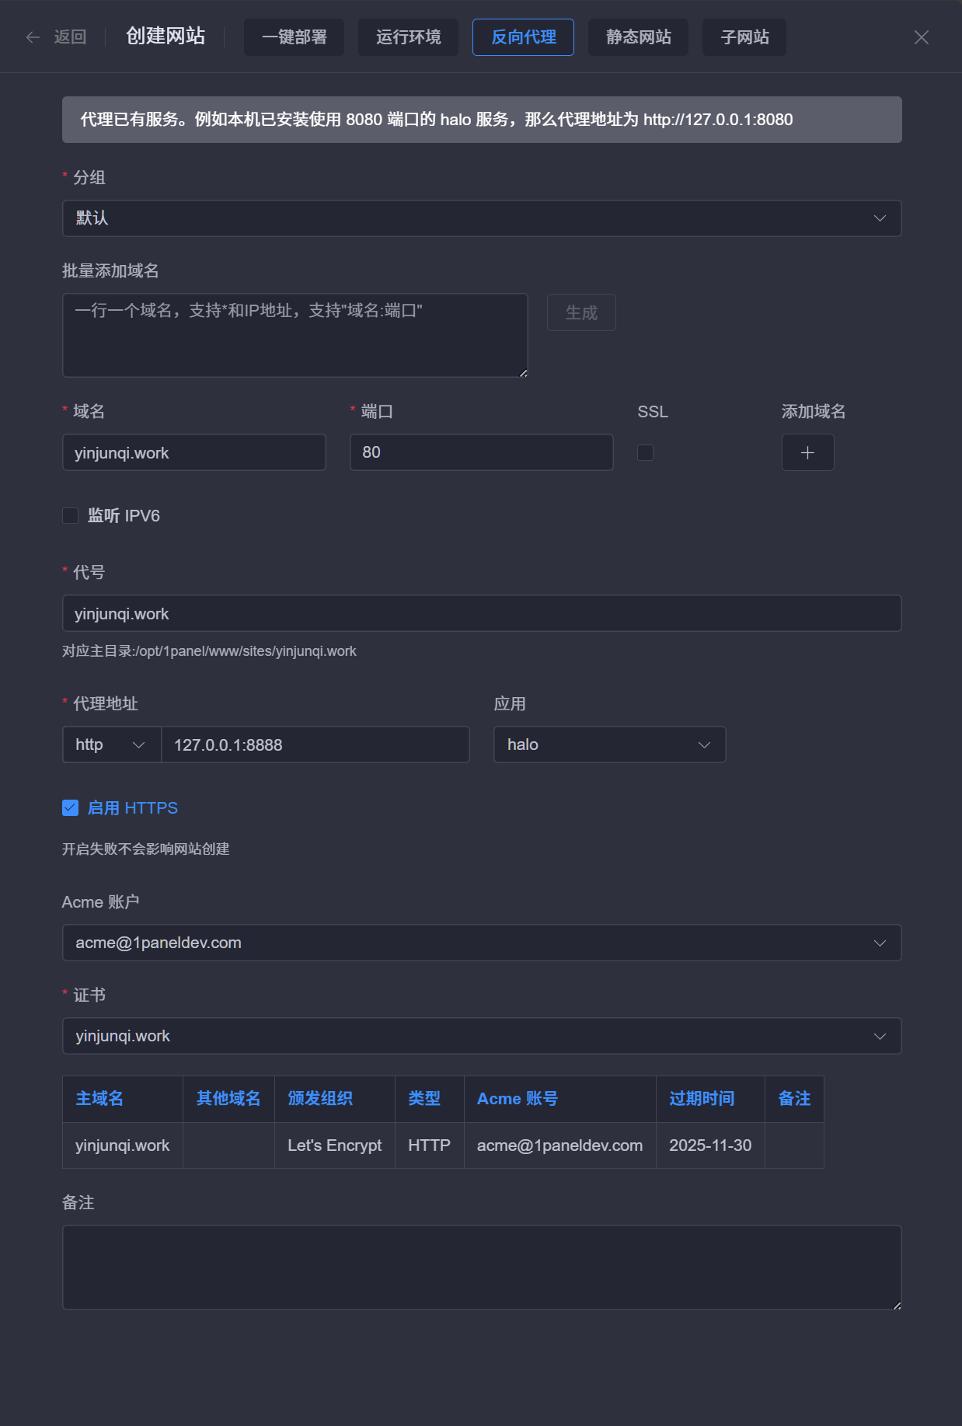Click the 返回 link

point(70,37)
